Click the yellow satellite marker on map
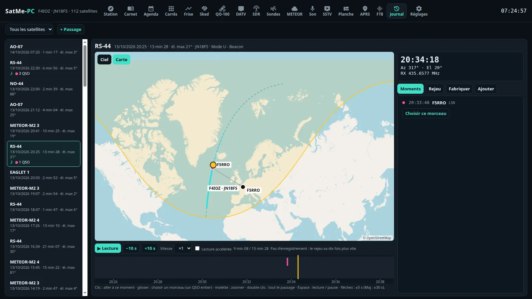This screenshot has width=532, height=299. point(213,165)
